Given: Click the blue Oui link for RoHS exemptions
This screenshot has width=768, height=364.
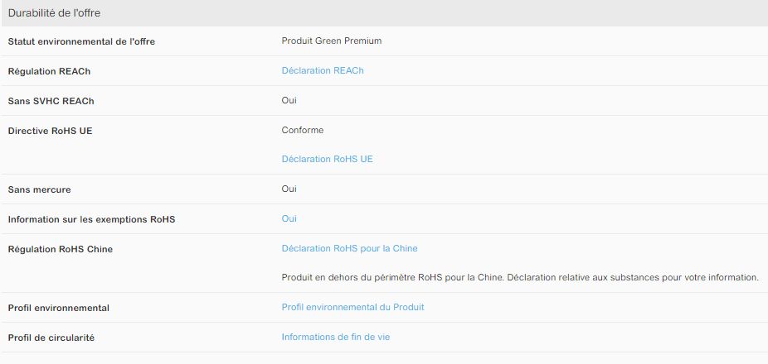Looking at the screenshot, I should pyautogui.click(x=289, y=219).
